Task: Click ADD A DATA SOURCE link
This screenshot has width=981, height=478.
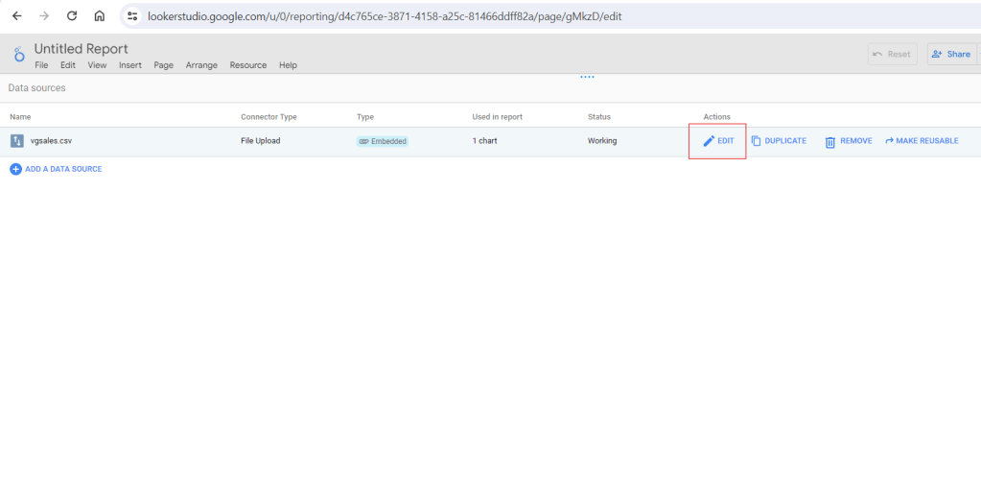Action: [63, 169]
